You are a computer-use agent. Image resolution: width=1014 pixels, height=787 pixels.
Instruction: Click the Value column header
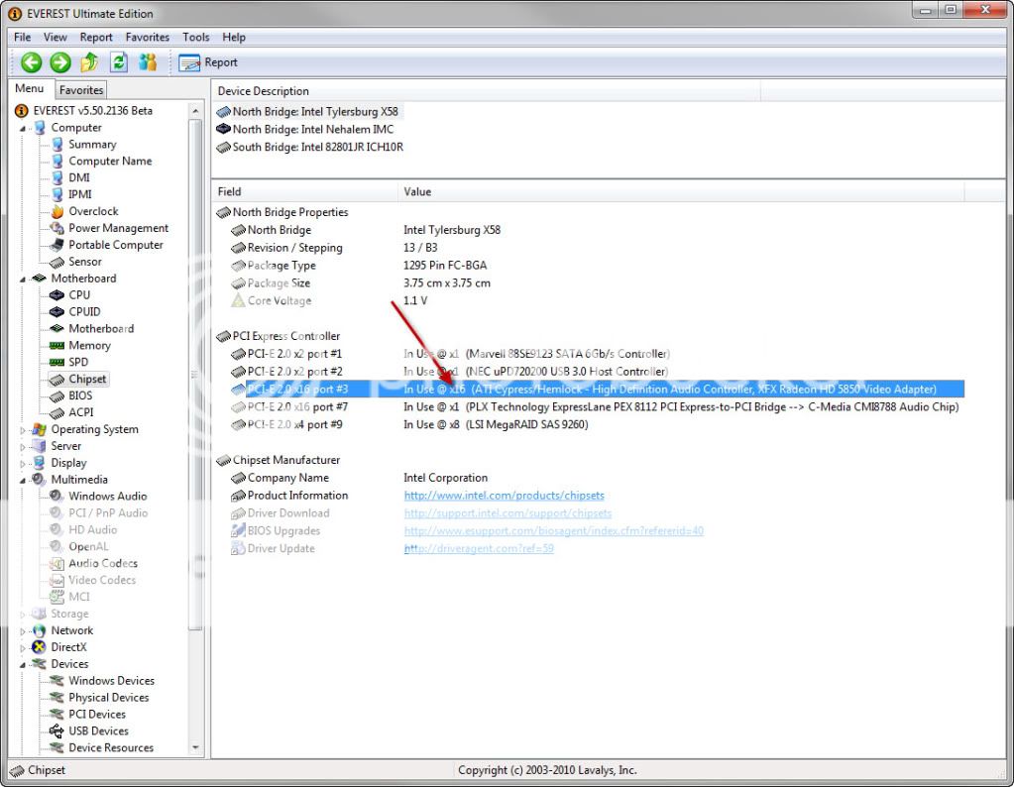tap(680, 191)
